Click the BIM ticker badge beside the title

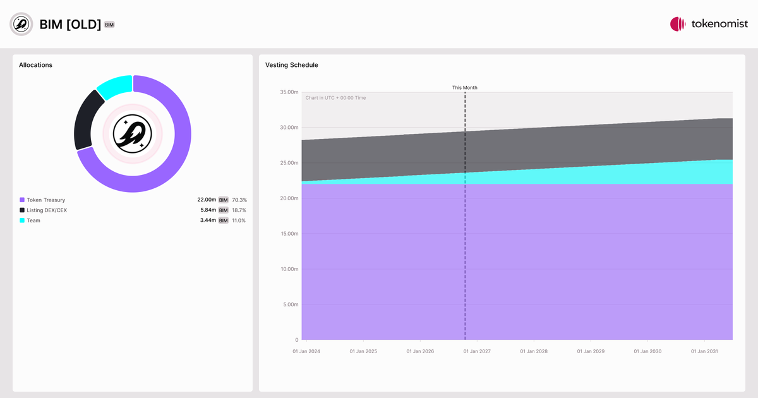click(x=109, y=25)
